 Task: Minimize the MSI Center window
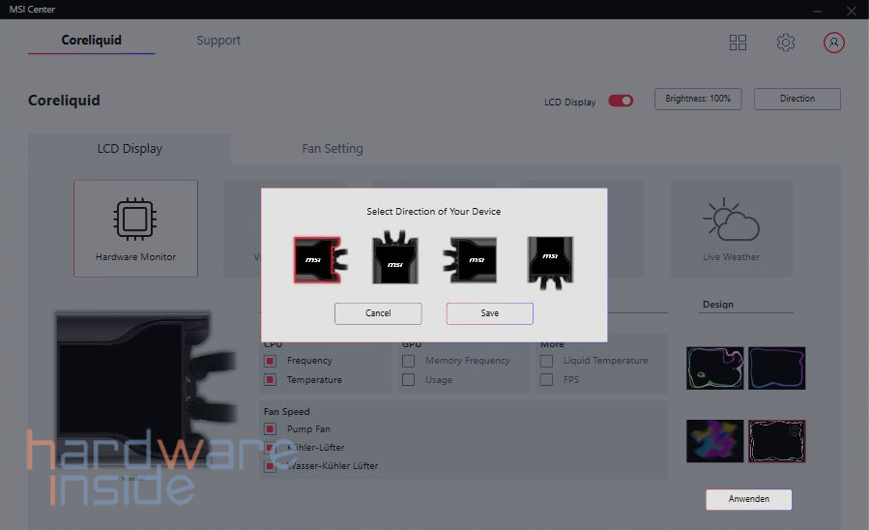coord(818,11)
